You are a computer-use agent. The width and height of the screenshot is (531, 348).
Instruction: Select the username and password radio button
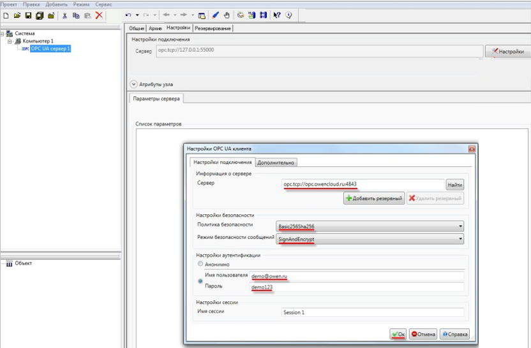[201, 281]
